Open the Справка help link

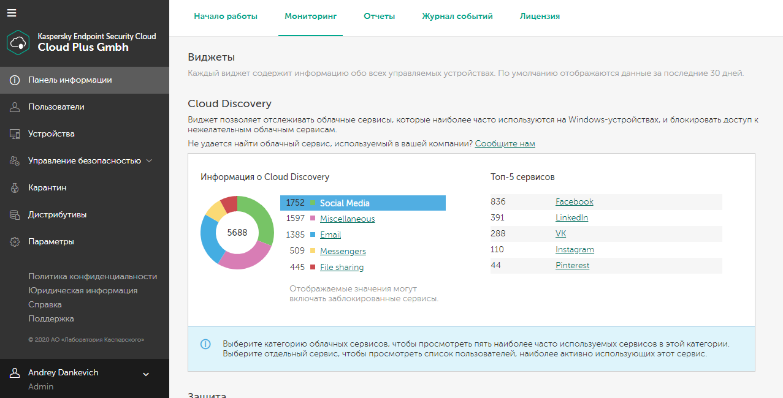45,305
